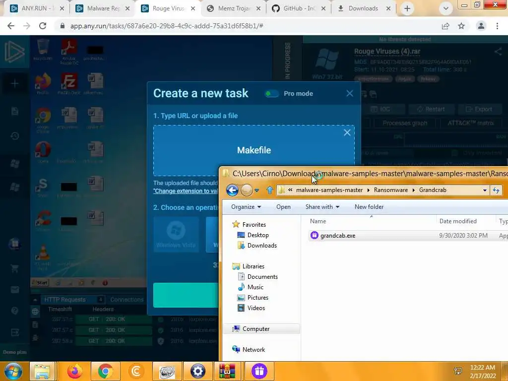Open the Videos library
Viewport: 508px width, 381px height.
[256, 308]
